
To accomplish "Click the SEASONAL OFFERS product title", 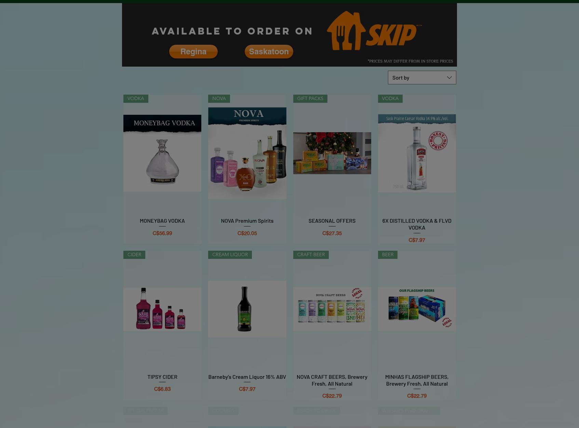I will tap(332, 221).
